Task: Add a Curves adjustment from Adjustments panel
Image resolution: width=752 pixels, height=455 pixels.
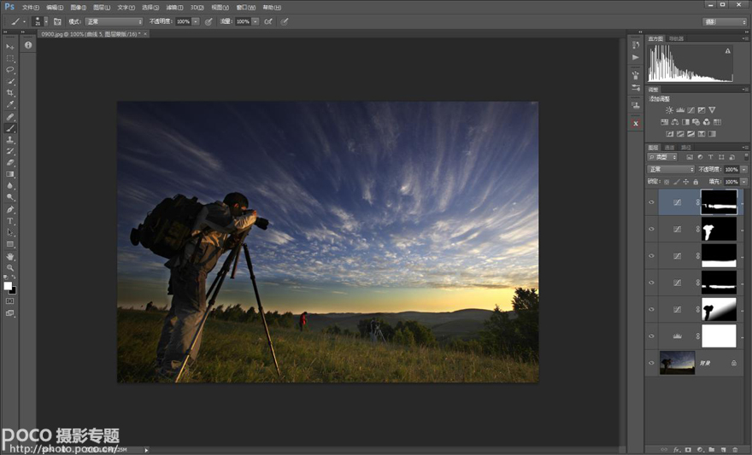Action: click(x=690, y=110)
